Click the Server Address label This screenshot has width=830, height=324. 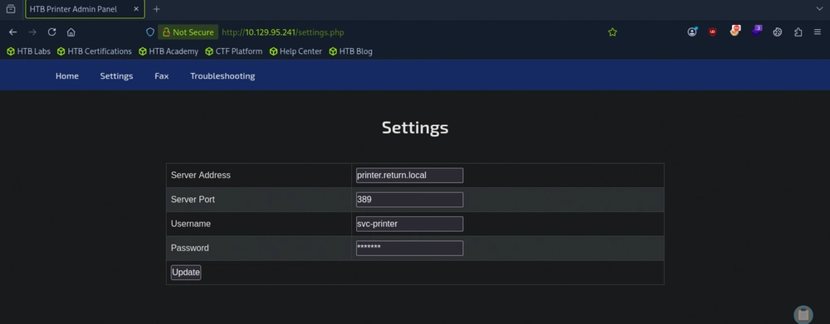pos(201,175)
